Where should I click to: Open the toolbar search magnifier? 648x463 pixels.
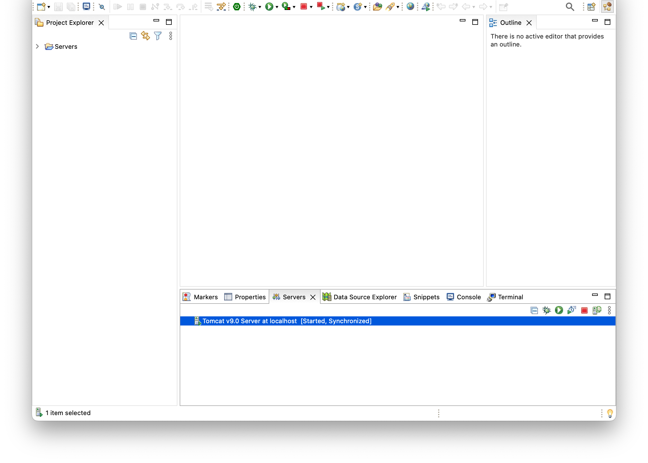570,7
